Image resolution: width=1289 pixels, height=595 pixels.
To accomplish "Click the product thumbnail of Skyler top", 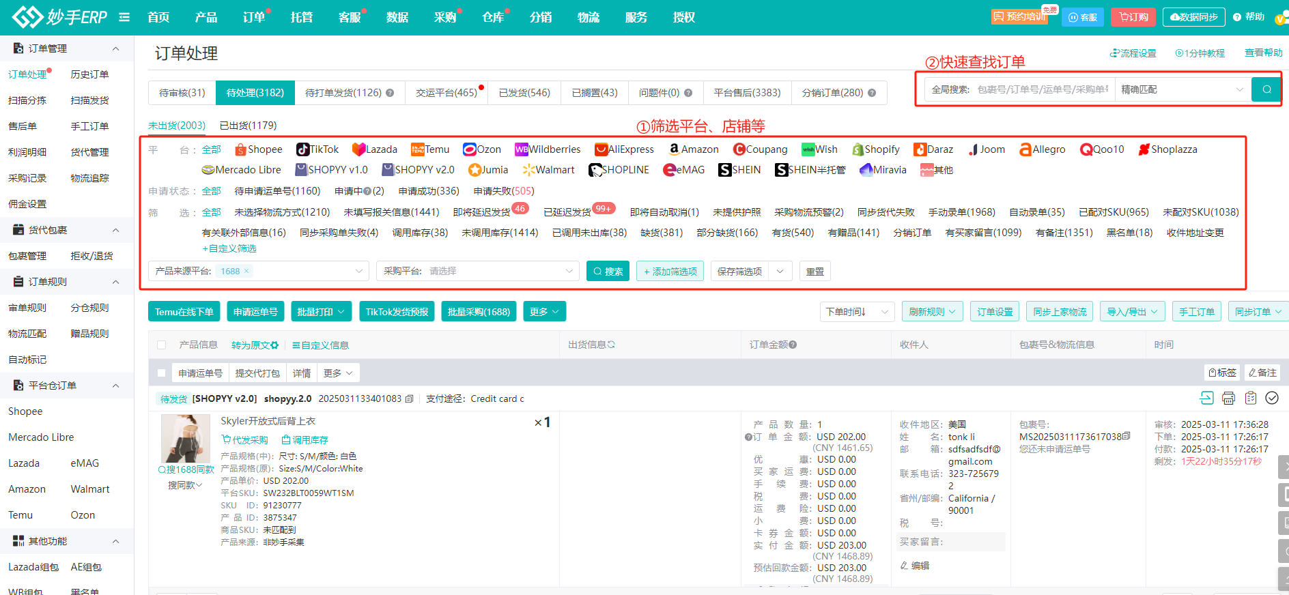I will (x=185, y=438).
